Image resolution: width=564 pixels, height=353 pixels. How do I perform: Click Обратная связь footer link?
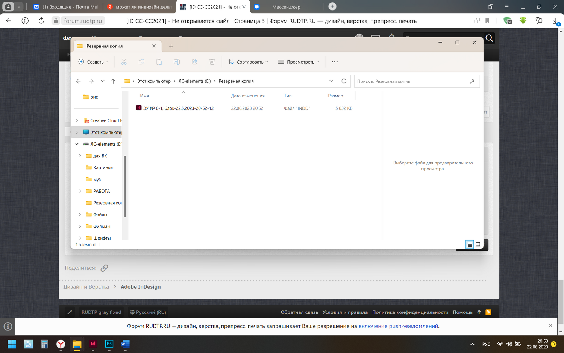coord(299,312)
